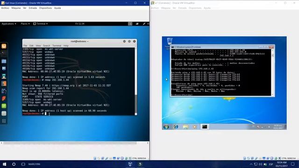The width and height of the screenshot is (299, 168).
Task: Open the Recycle Bin on Windows 7 desktop
Action: pos(170,41)
